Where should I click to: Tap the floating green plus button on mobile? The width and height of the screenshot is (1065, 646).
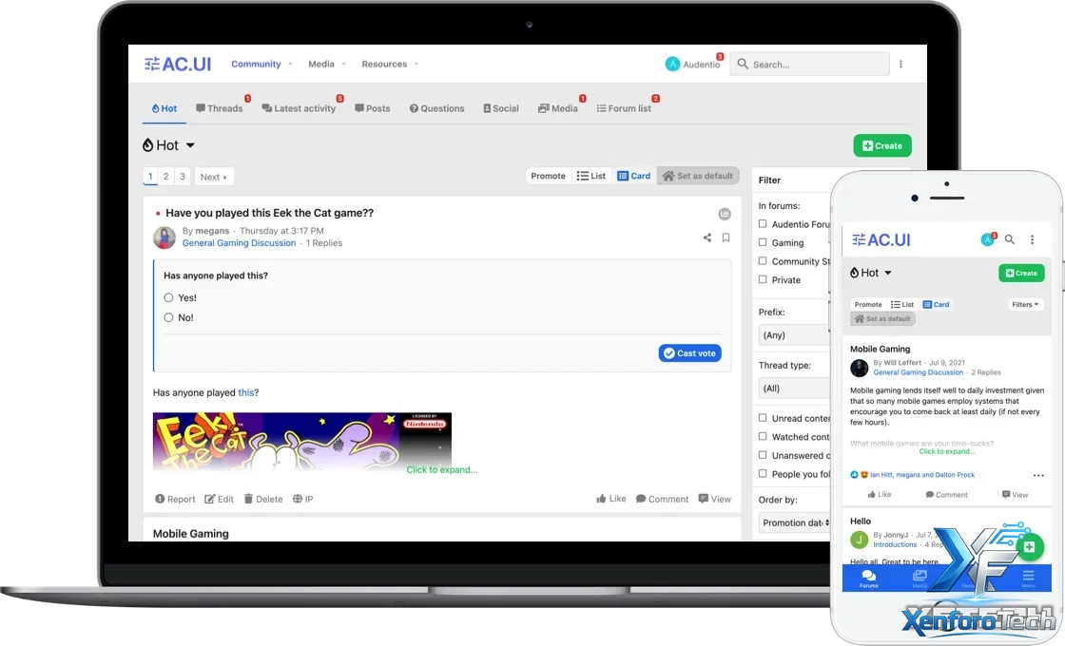coord(1029,547)
